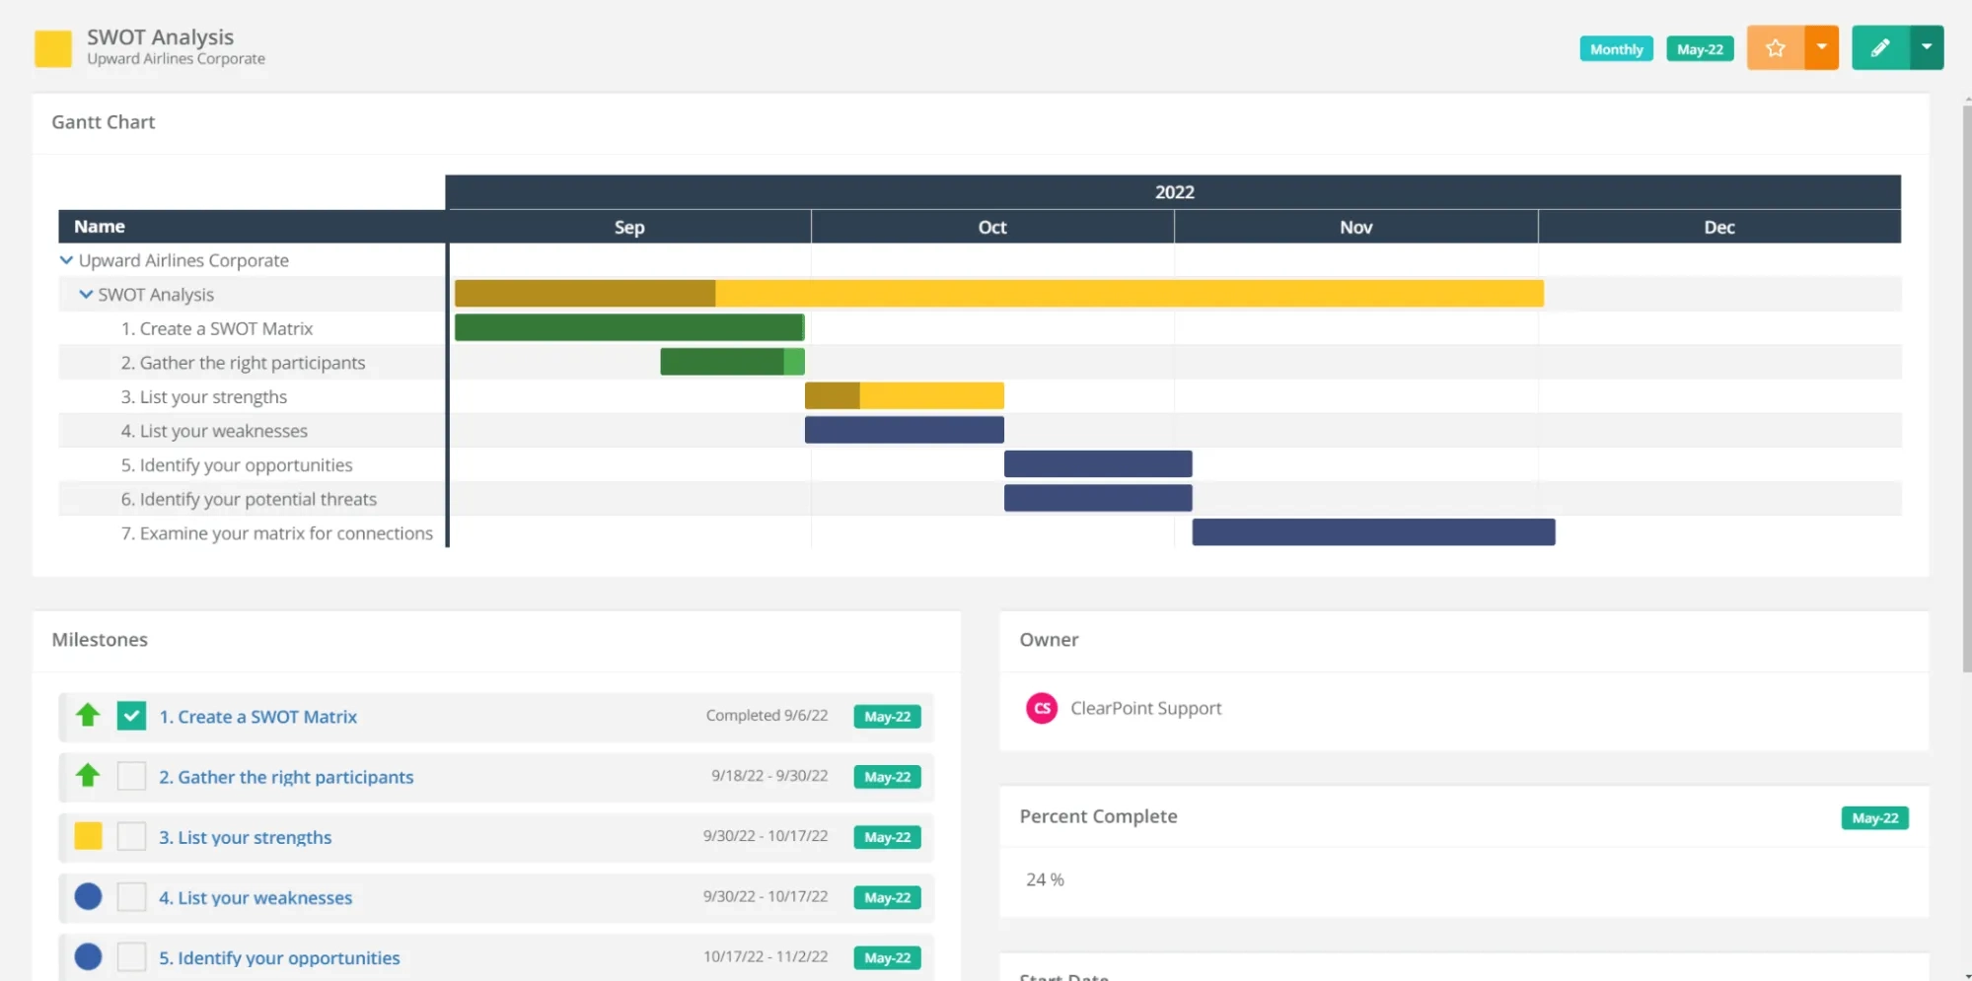Check the List your strengths milestone checkbox

131,836
